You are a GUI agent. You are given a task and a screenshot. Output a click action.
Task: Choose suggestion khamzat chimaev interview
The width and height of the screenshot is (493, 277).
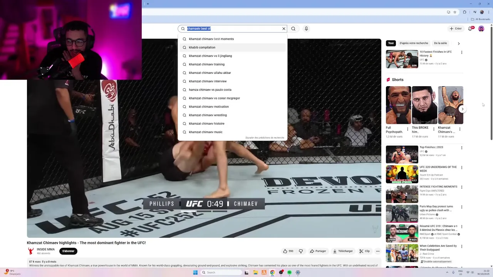point(233,81)
